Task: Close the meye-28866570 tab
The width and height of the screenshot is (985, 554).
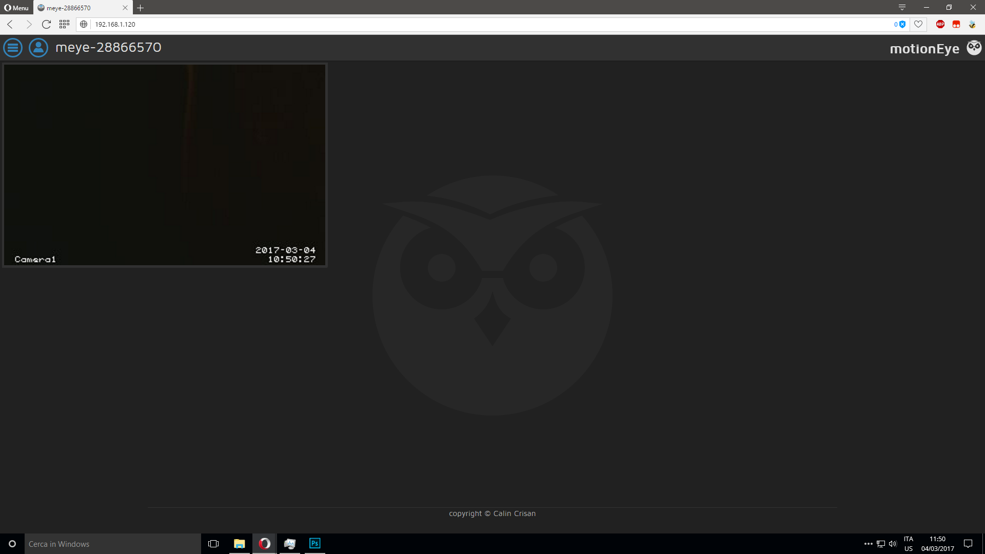Action: click(x=125, y=8)
